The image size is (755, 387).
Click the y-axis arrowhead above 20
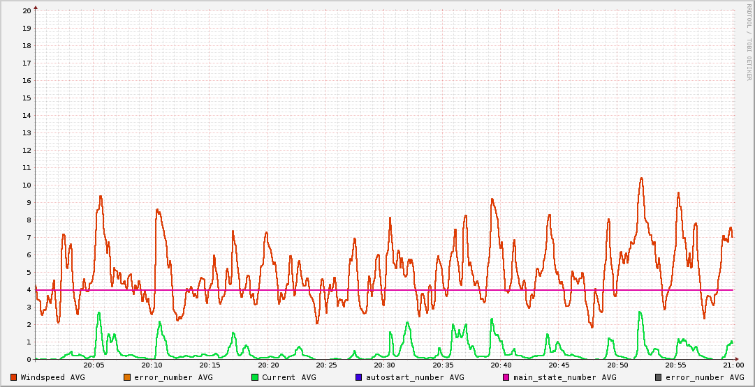click(35, 7)
